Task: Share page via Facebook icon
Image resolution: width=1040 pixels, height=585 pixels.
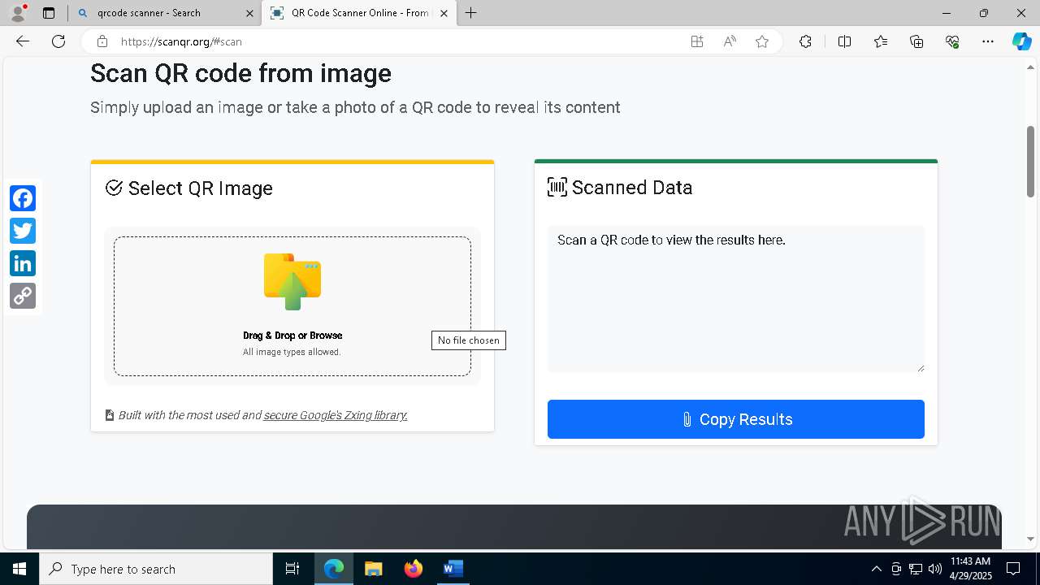Action: coord(23,198)
